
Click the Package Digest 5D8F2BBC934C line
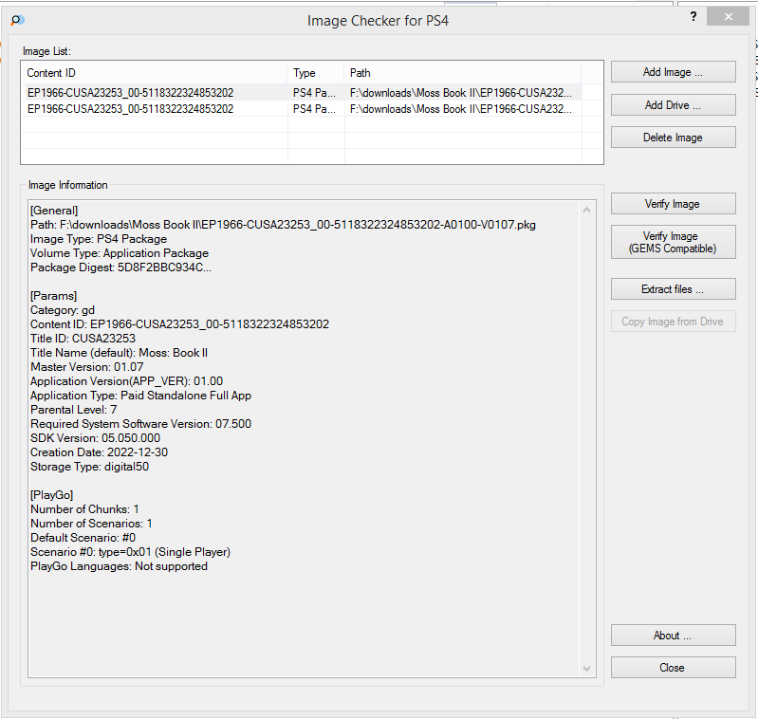pyautogui.click(x=120, y=267)
